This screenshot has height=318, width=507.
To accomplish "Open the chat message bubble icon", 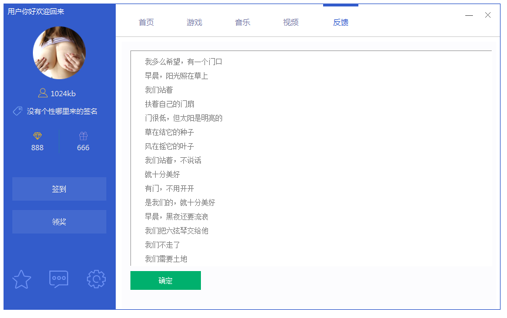I will tap(59, 279).
